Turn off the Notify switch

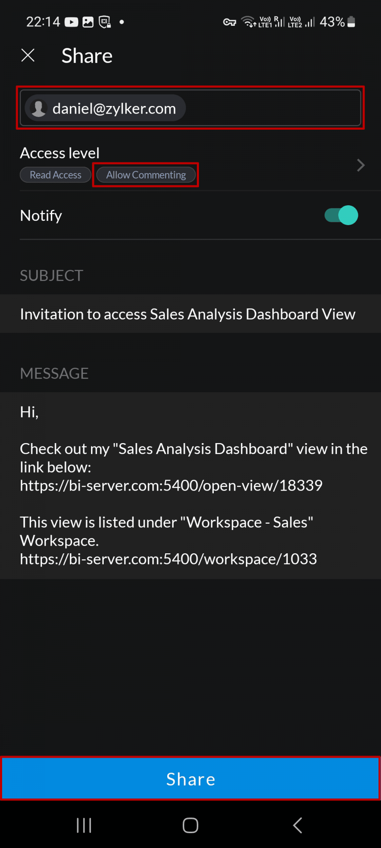click(341, 215)
